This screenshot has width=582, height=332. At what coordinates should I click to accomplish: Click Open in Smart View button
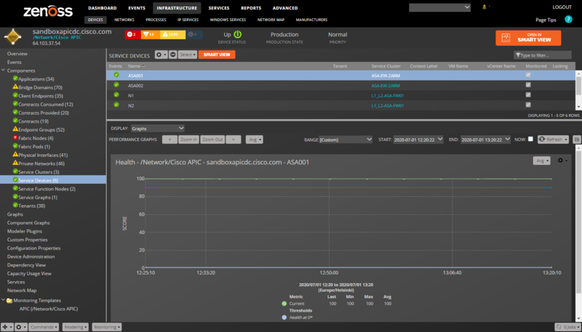[528, 38]
